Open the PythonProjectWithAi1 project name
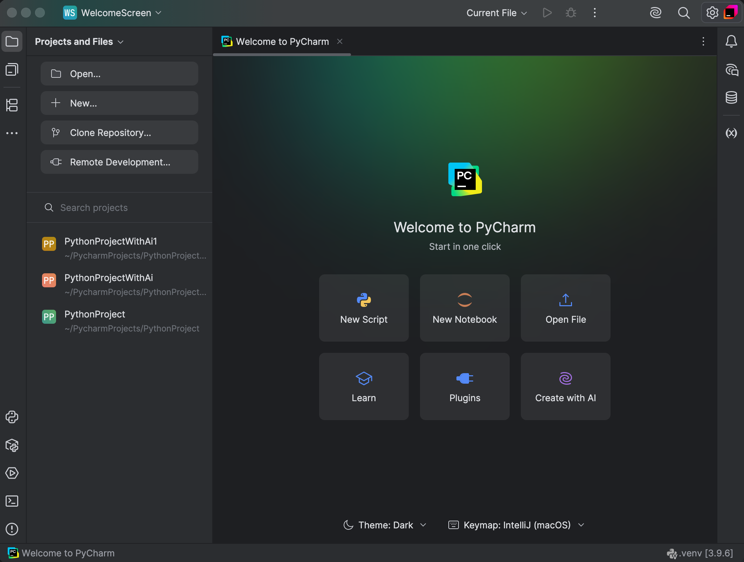Screen dimensions: 744x562 (x=111, y=241)
